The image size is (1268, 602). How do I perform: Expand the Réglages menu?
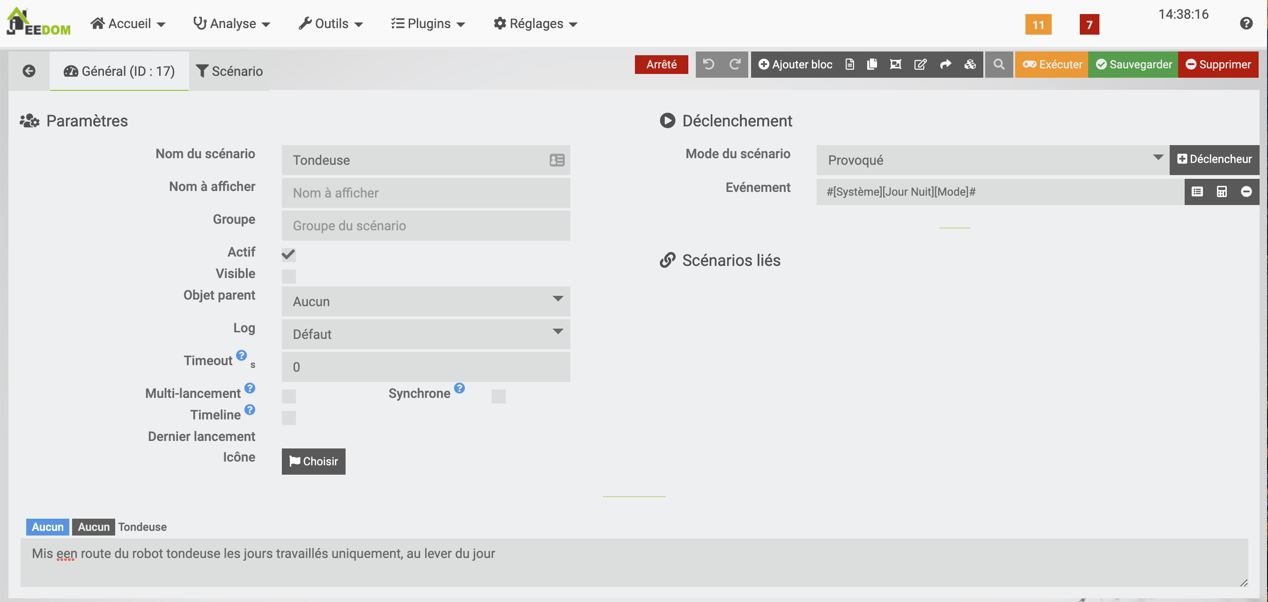click(536, 23)
